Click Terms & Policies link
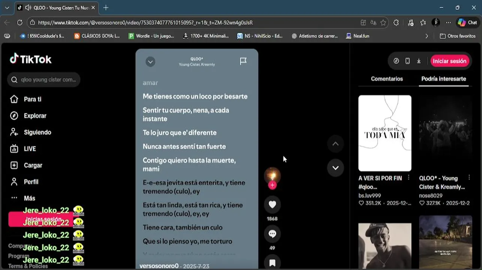This screenshot has height=270, width=482. coord(28,266)
